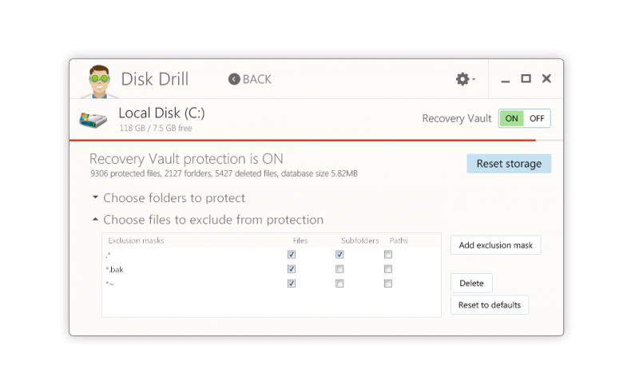Check Paths for the *~ mask
This screenshot has width=639, height=373.
(x=388, y=284)
